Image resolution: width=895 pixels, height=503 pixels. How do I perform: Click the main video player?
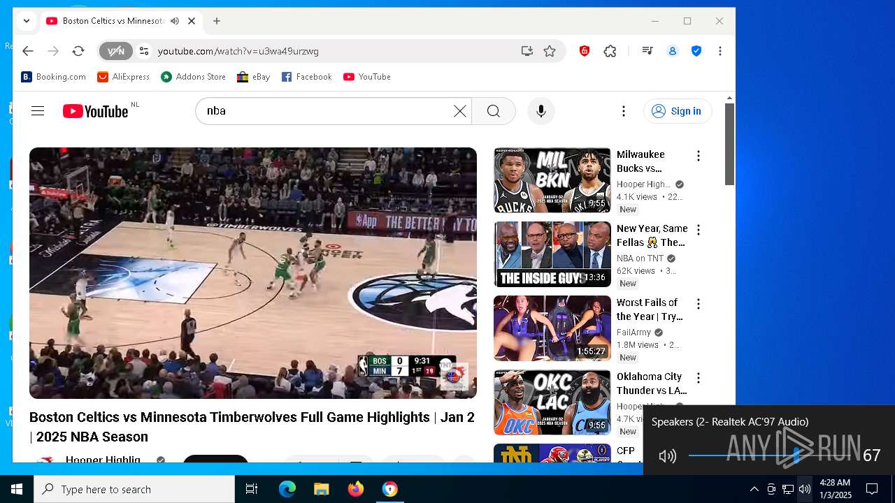[x=253, y=273]
